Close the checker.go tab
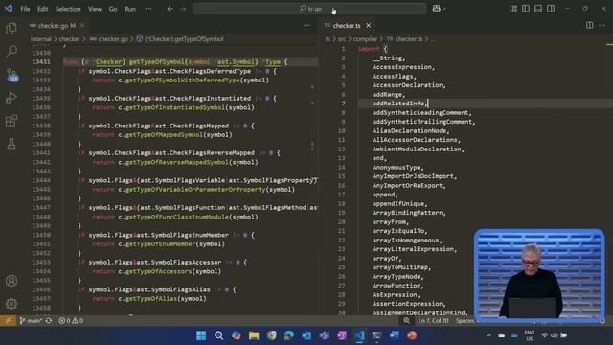Image resolution: width=613 pixels, height=345 pixels. click(x=82, y=26)
